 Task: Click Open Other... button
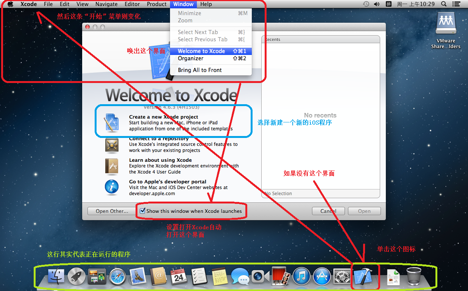click(x=112, y=211)
